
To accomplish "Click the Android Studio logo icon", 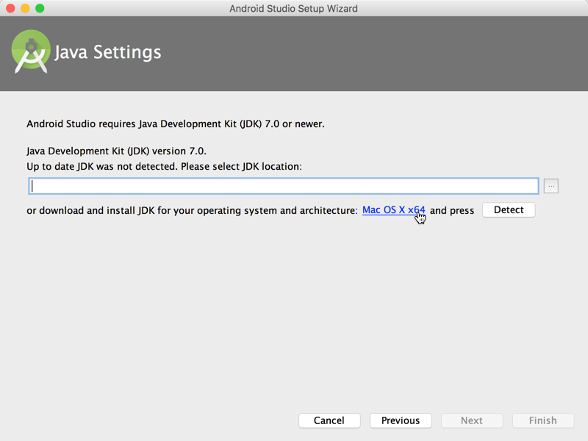I will coord(31,52).
